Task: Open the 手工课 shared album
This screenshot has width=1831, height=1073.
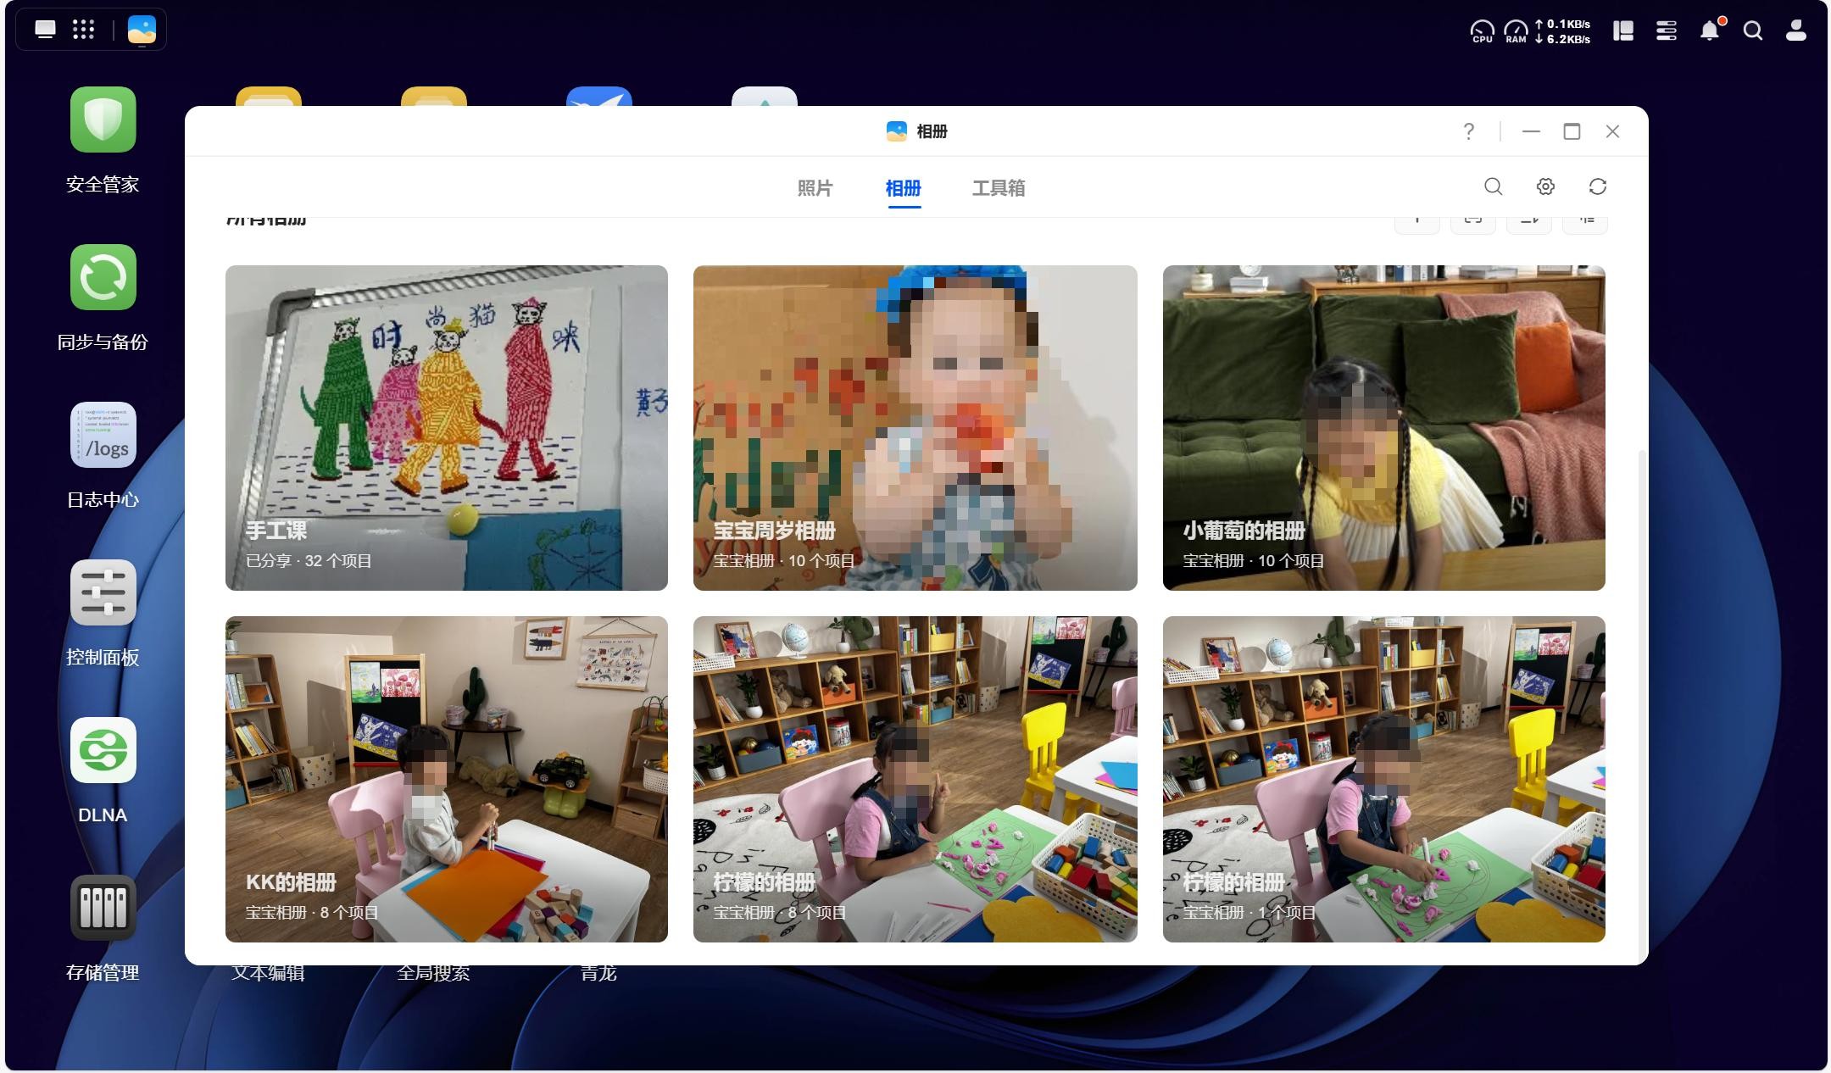Action: tap(446, 427)
